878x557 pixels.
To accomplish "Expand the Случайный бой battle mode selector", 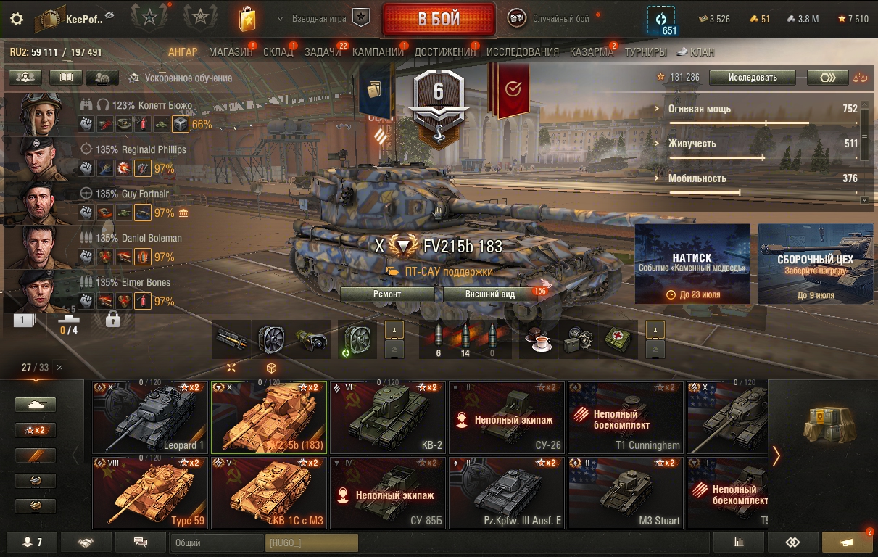I will 557,19.
